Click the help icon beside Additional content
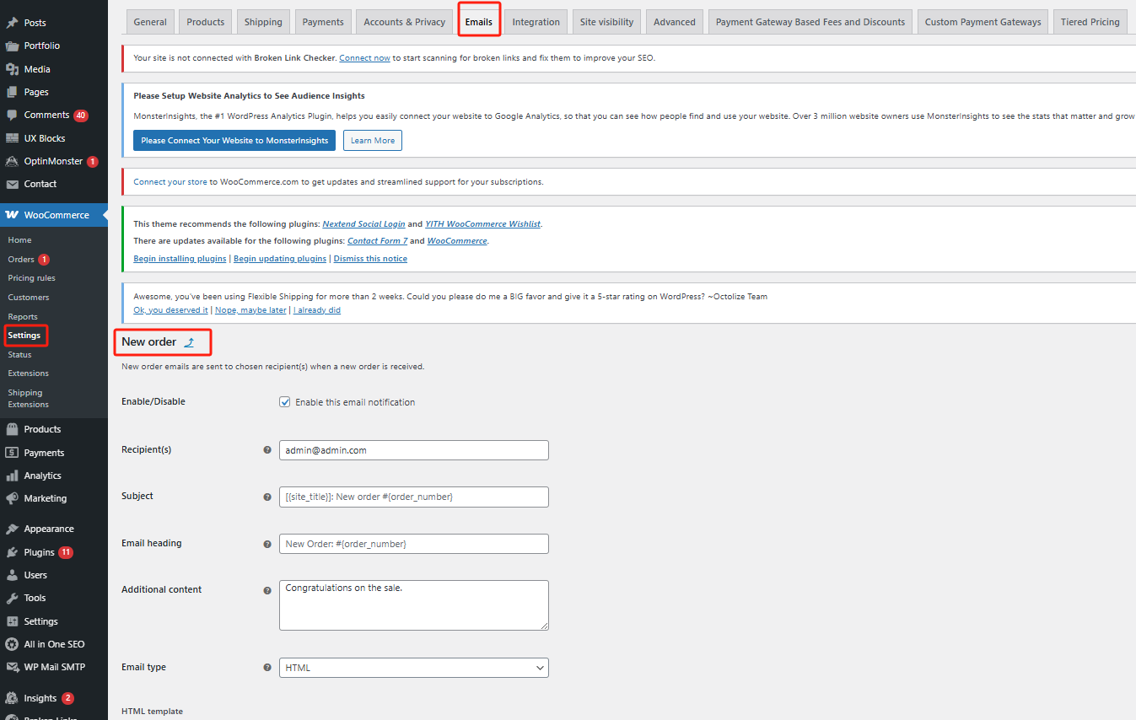Viewport: 1136px width, 720px height. [267, 590]
